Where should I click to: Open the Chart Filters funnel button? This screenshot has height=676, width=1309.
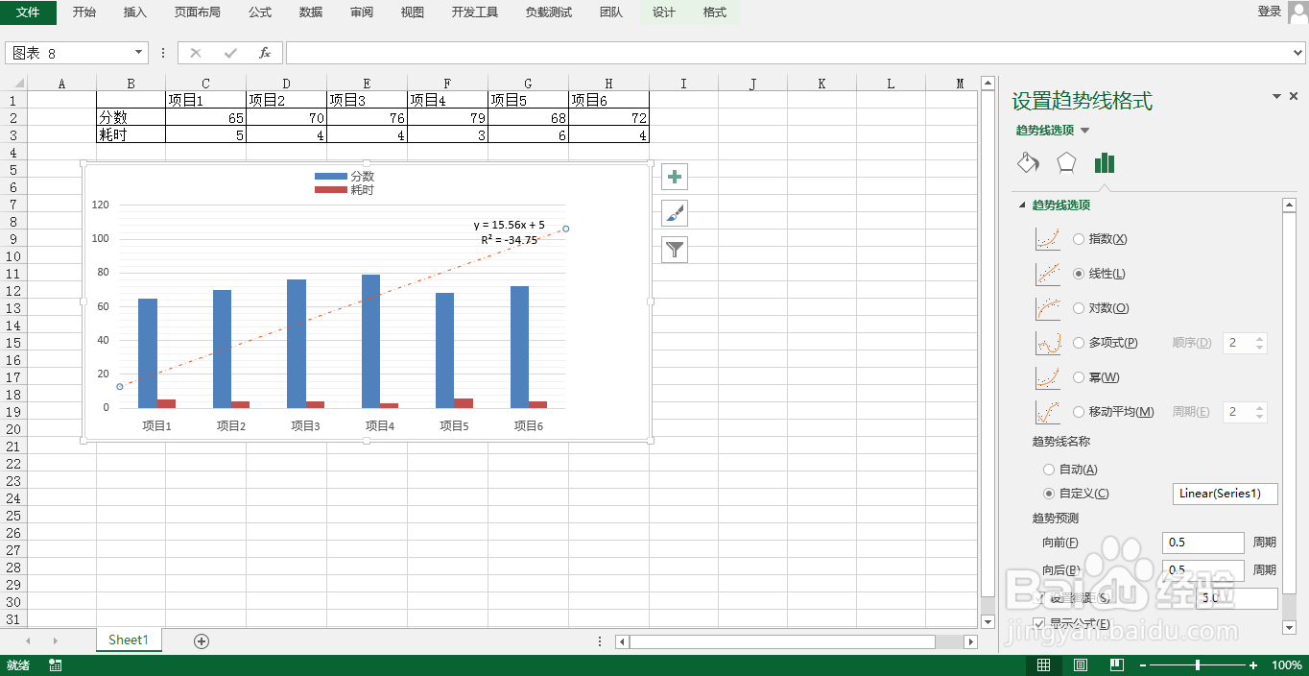coord(675,250)
